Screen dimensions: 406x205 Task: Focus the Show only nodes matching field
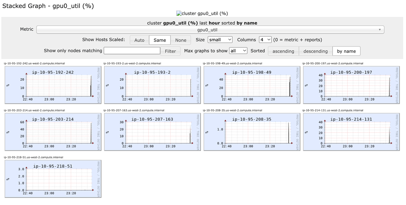tap(132, 51)
